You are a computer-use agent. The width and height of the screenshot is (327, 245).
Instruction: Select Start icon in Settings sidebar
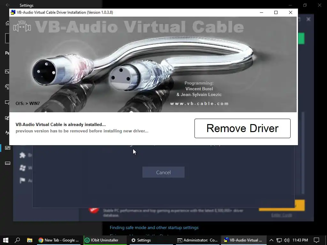pyautogui.click(x=8, y=148)
